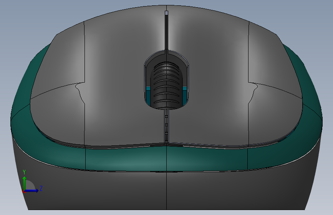
Task: Select the scroll wheel on the mouse model
Action: point(166,85)
